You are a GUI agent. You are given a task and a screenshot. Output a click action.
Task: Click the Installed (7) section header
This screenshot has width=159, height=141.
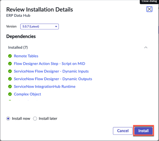coord(18,47)
